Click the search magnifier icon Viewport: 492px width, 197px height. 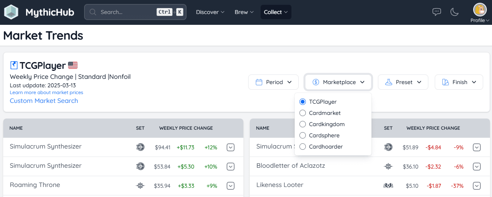(x=93, y=12)
